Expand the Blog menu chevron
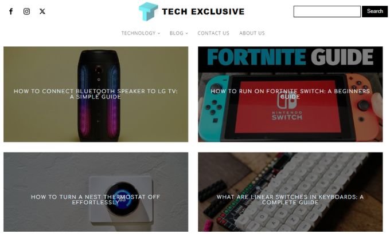 pyautogui.click(x=187, y=33)
